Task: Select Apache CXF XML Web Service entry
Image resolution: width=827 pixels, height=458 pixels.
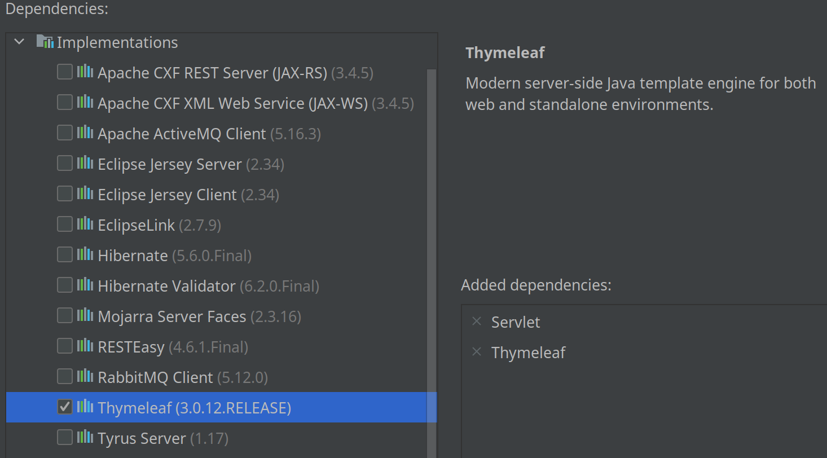Action: 232,103
